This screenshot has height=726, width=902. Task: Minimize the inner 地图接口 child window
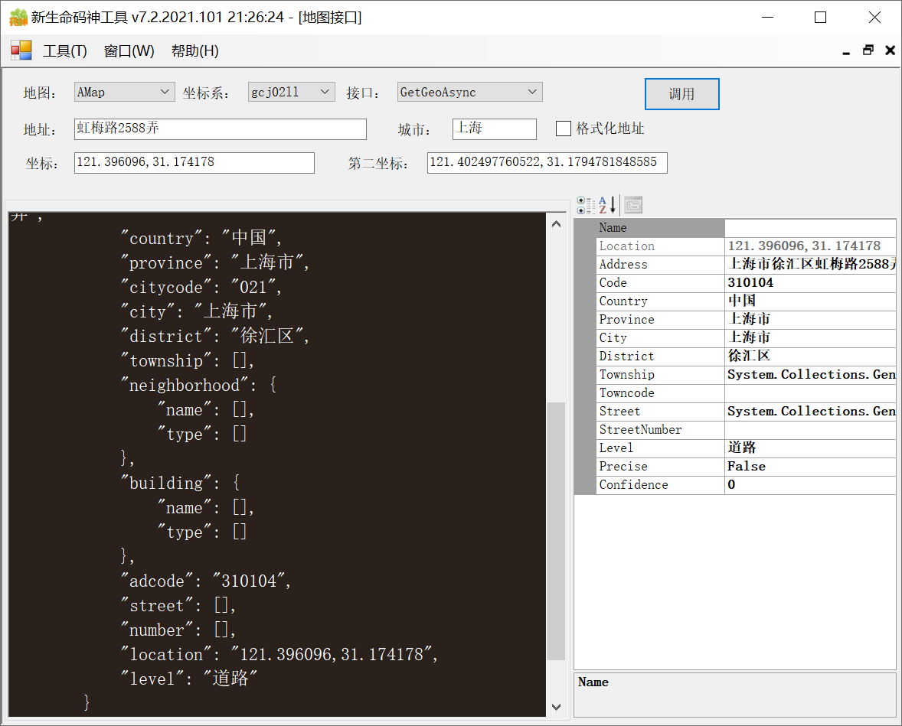[x=845, y=51]
